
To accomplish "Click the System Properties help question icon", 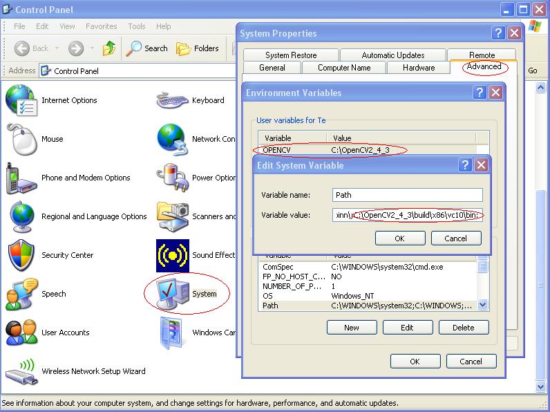I will [498, 33].
